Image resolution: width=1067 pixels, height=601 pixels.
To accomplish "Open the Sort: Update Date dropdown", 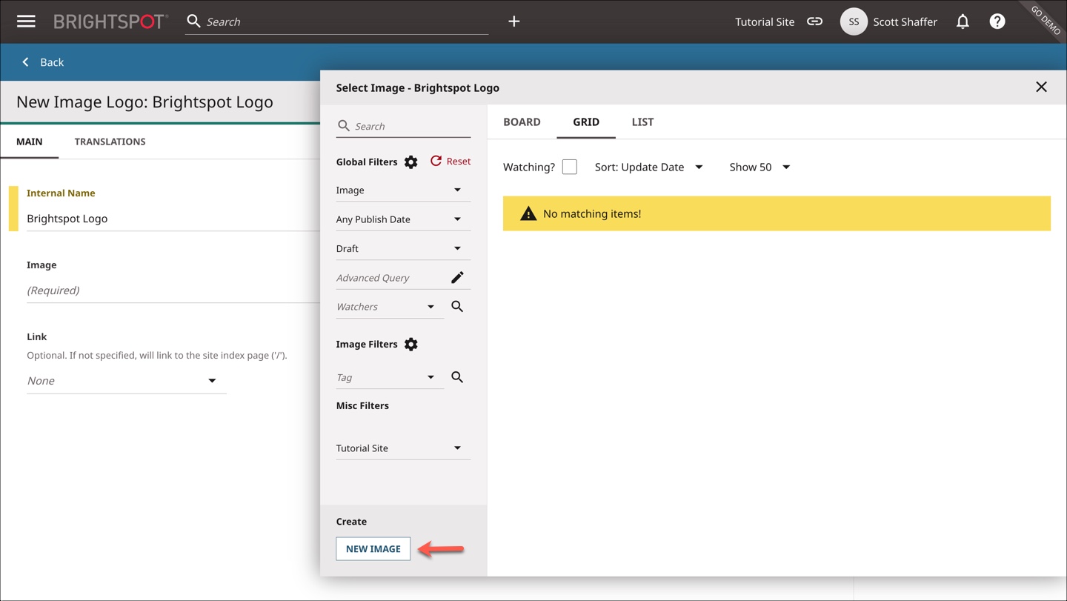I will coord(649,167).
